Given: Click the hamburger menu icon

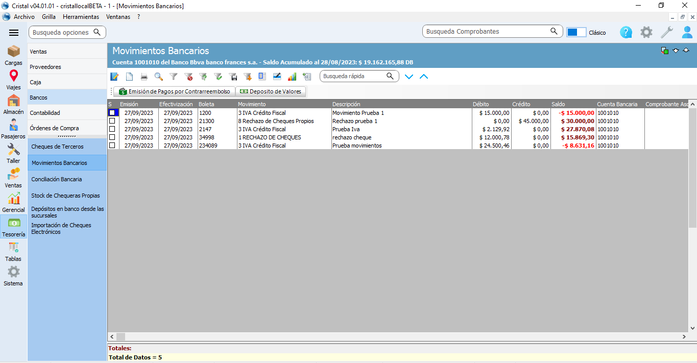Looking at the screenshot, I should click(14, 33).
